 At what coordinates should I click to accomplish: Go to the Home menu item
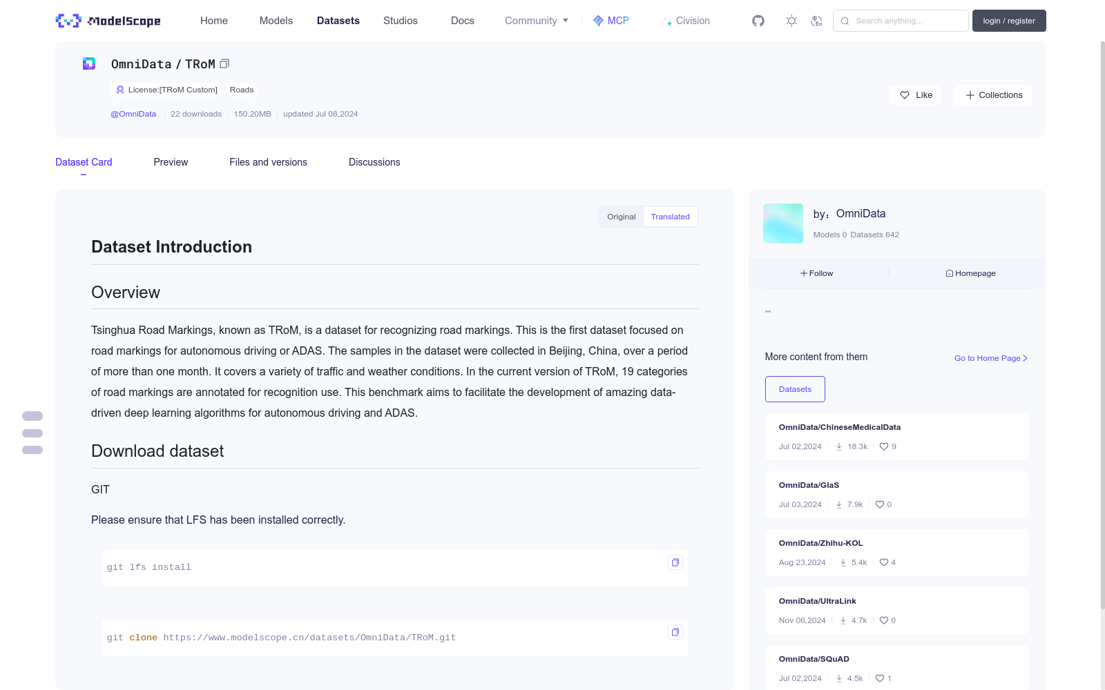(214, 21)
